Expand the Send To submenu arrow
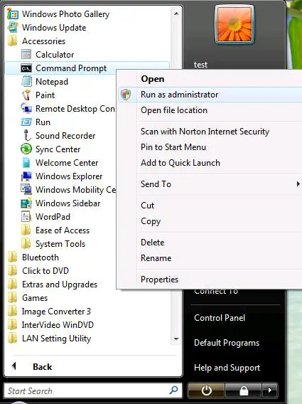The image size is (302, 404). [x=298, y=184]
